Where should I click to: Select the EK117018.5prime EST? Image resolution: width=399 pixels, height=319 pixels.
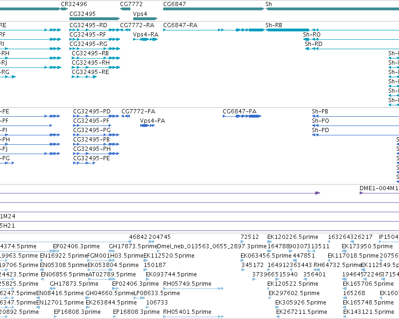(x=353, y=256)
